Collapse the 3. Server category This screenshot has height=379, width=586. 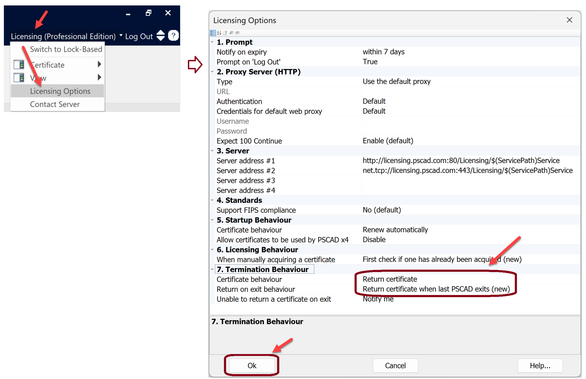point(212,151)
